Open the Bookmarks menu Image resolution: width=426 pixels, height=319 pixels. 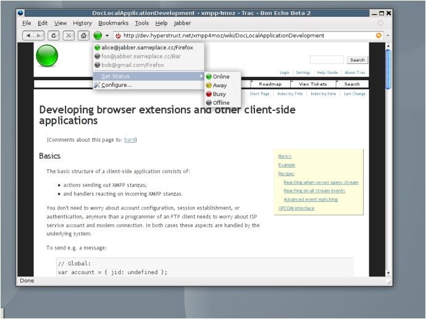click(114, 23)
